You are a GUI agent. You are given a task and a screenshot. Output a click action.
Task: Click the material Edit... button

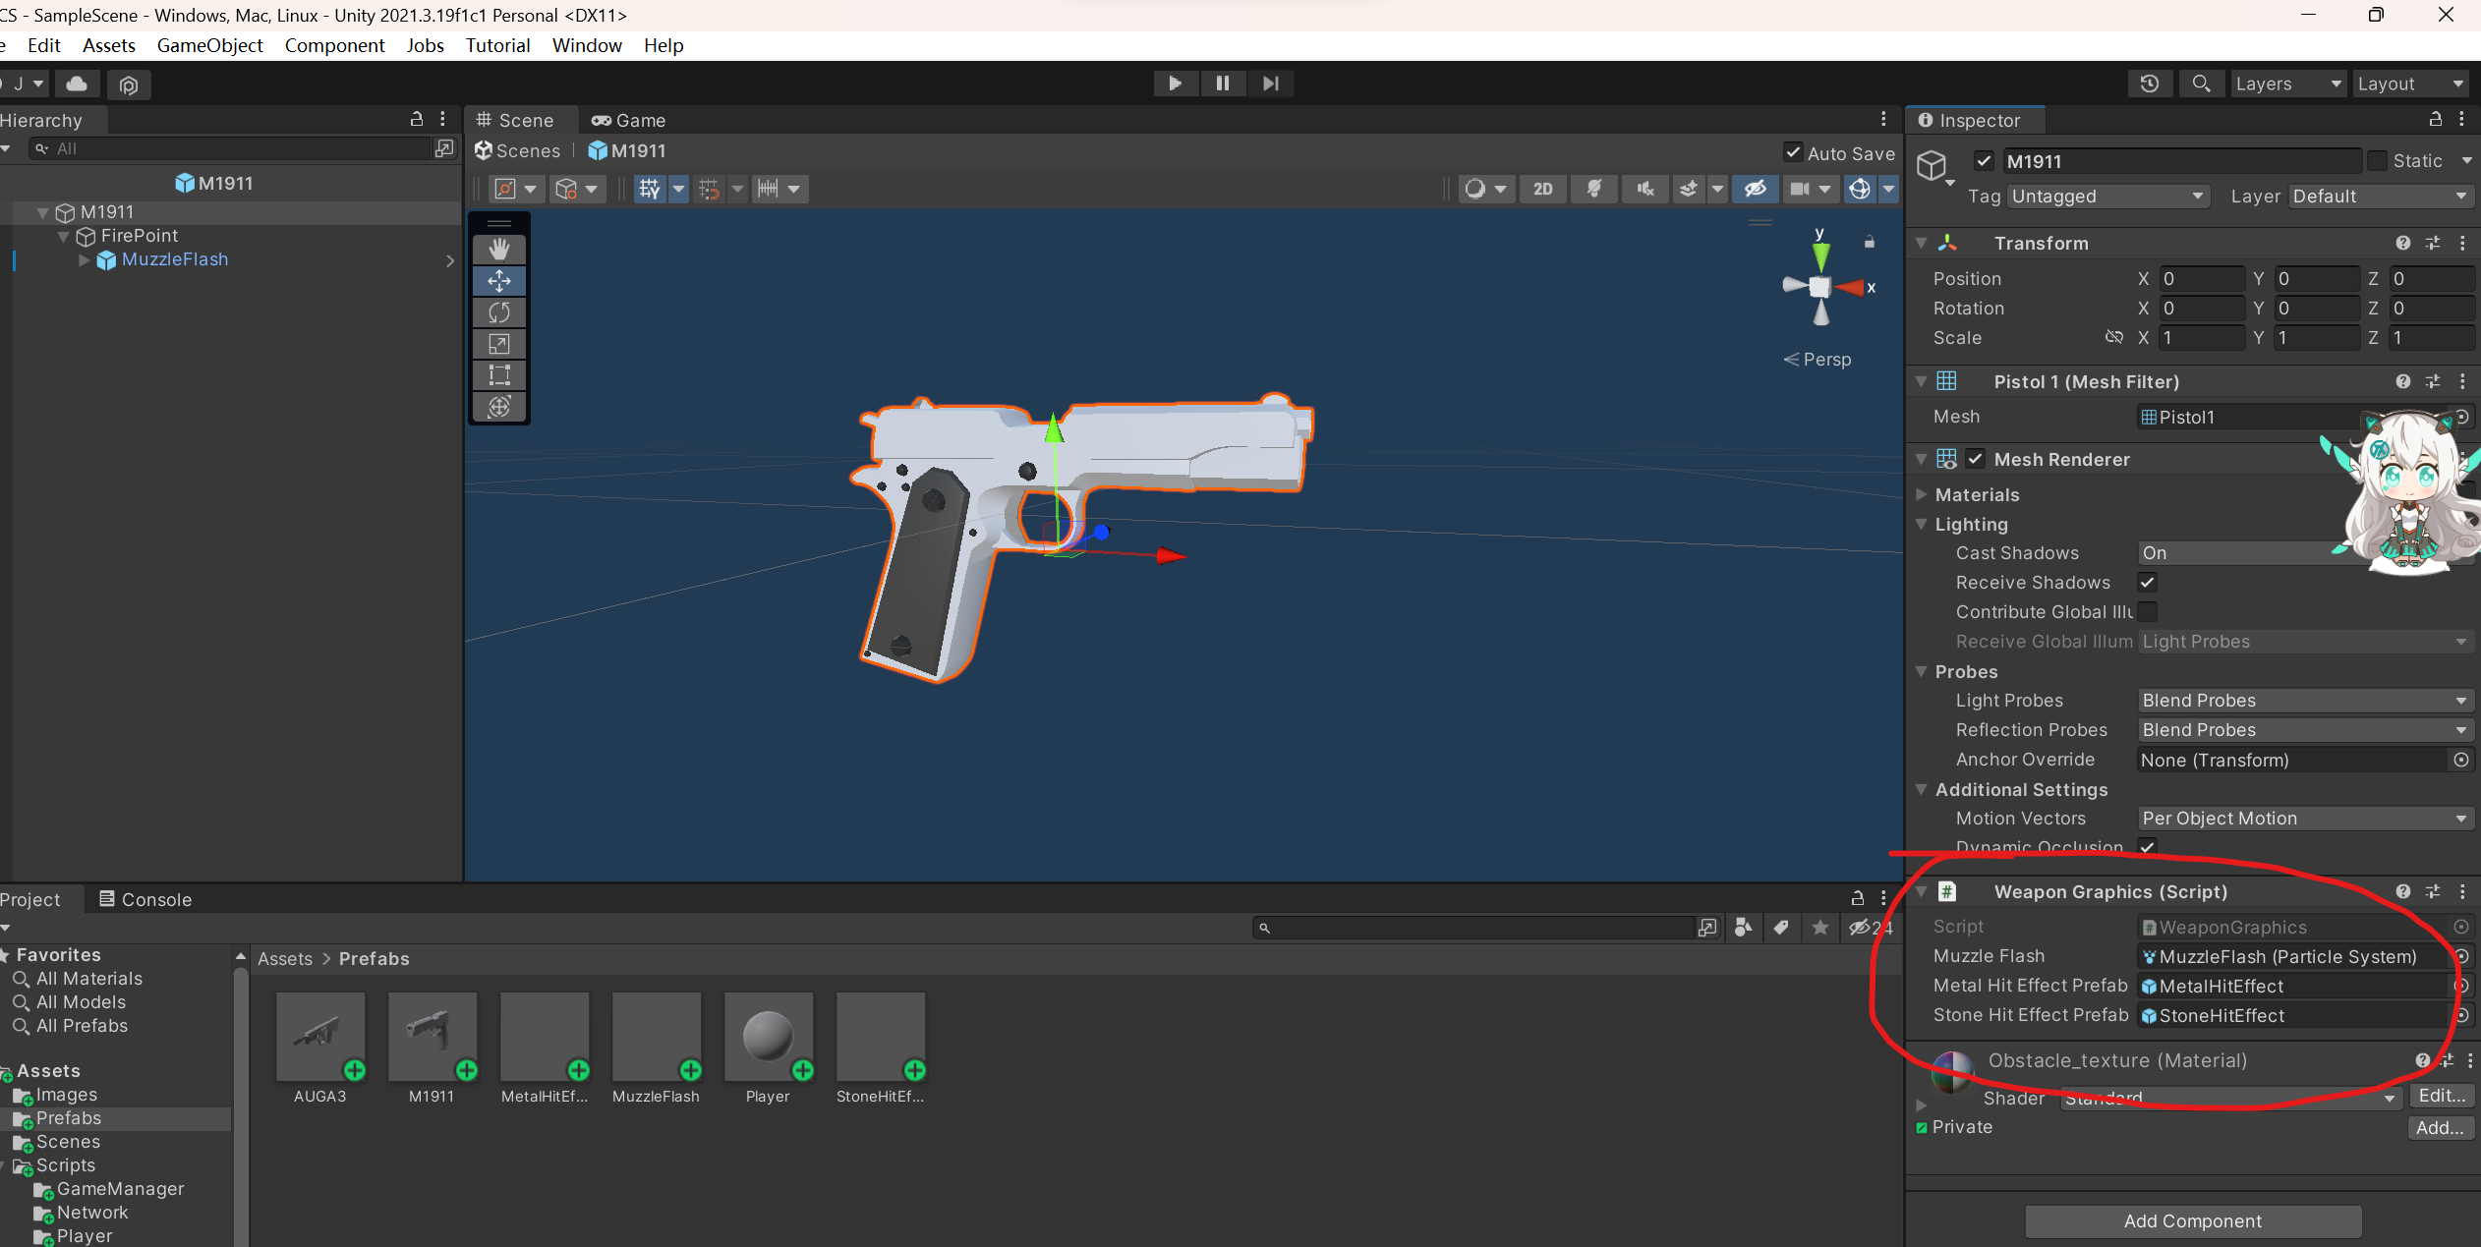click(2441, 1096)
